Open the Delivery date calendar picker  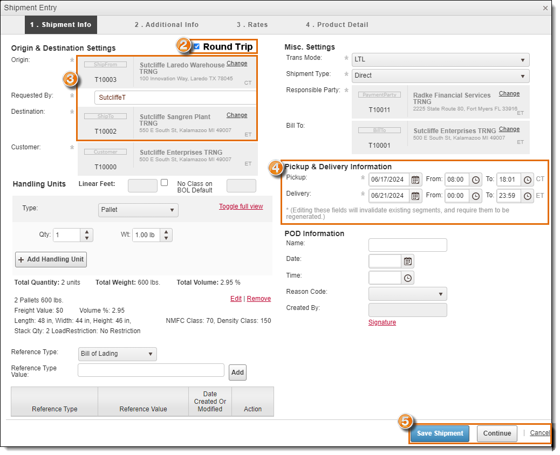coord(415,196)
